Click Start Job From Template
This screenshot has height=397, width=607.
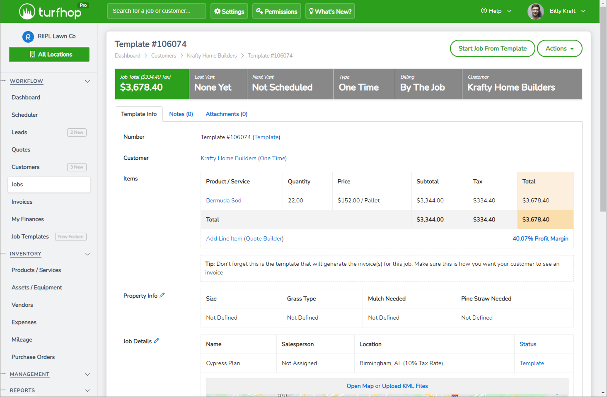pos(493,48)
